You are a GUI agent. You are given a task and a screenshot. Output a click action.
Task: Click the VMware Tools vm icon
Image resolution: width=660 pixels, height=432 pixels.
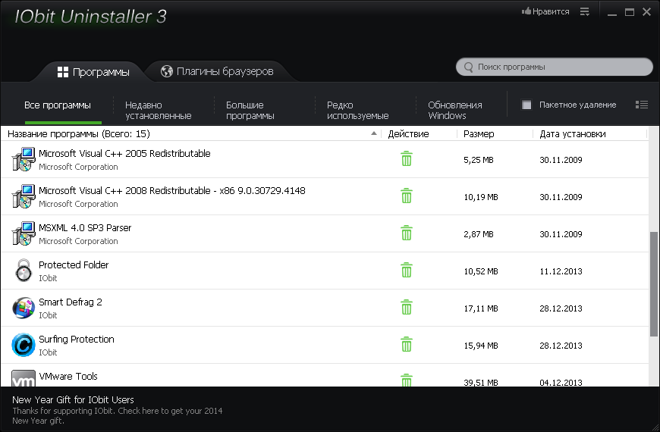(x=24, y=378)
